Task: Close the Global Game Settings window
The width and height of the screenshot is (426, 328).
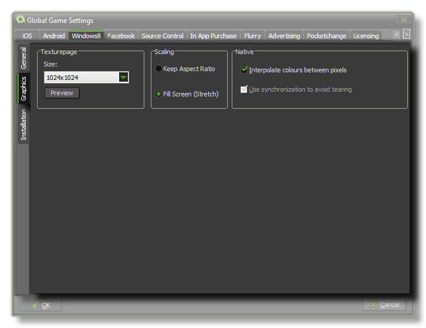Action: (x=403, y=20)
